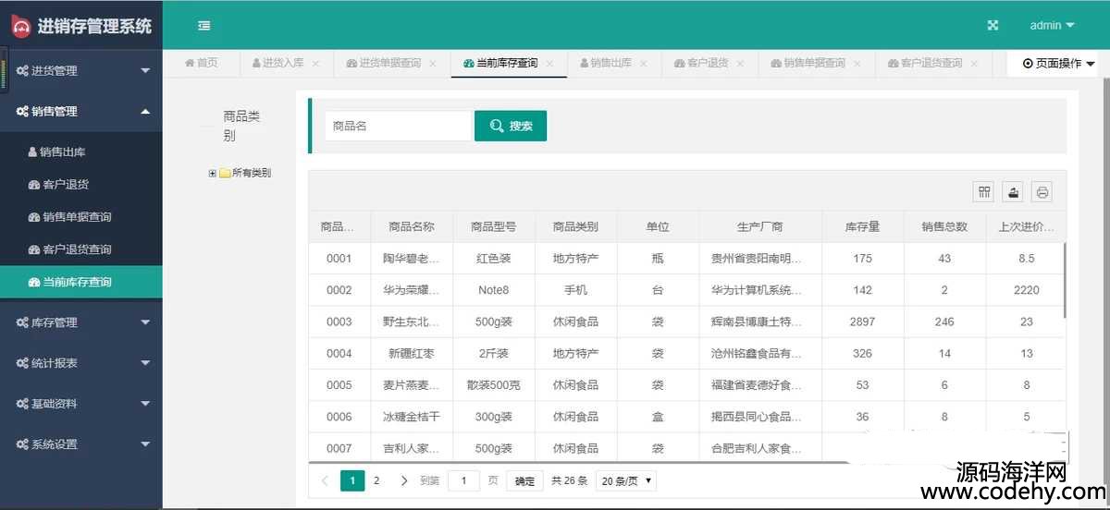Switch to the 首页 tab
The image size is (1110, 510).
click(202, 63)
